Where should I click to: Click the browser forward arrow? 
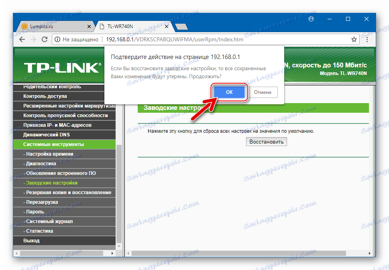[x=33, y=39]
